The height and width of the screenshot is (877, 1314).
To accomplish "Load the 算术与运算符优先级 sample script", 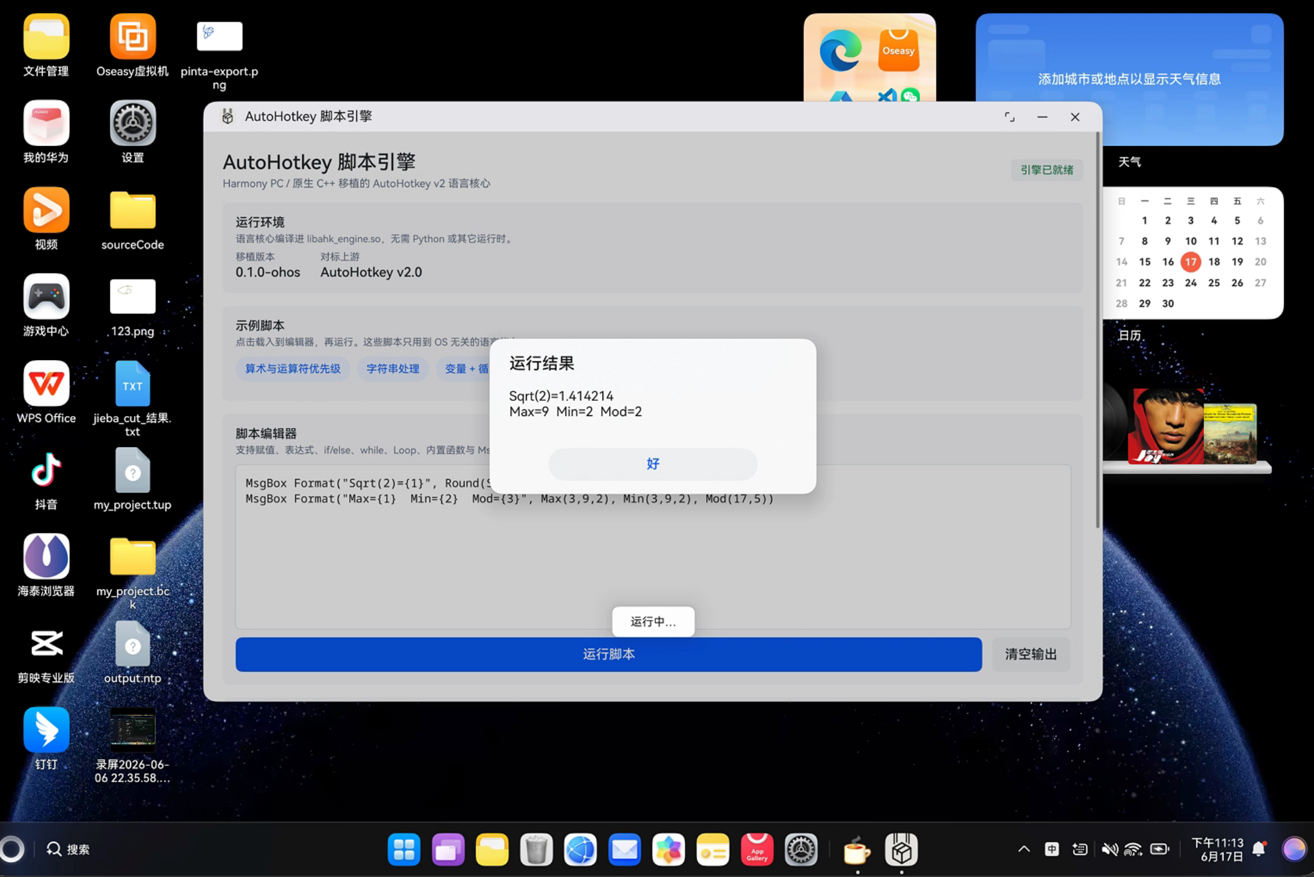I will pos(293,369).
